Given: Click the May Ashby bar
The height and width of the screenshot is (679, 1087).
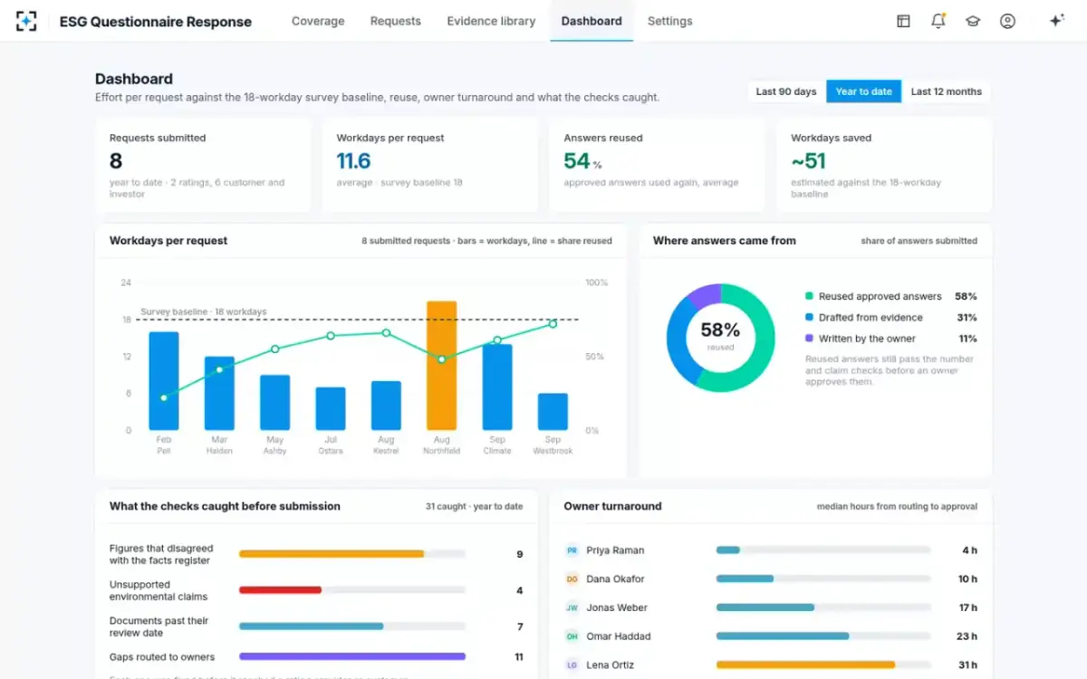Looking at the screenshot, I should [x=275, y=402].
